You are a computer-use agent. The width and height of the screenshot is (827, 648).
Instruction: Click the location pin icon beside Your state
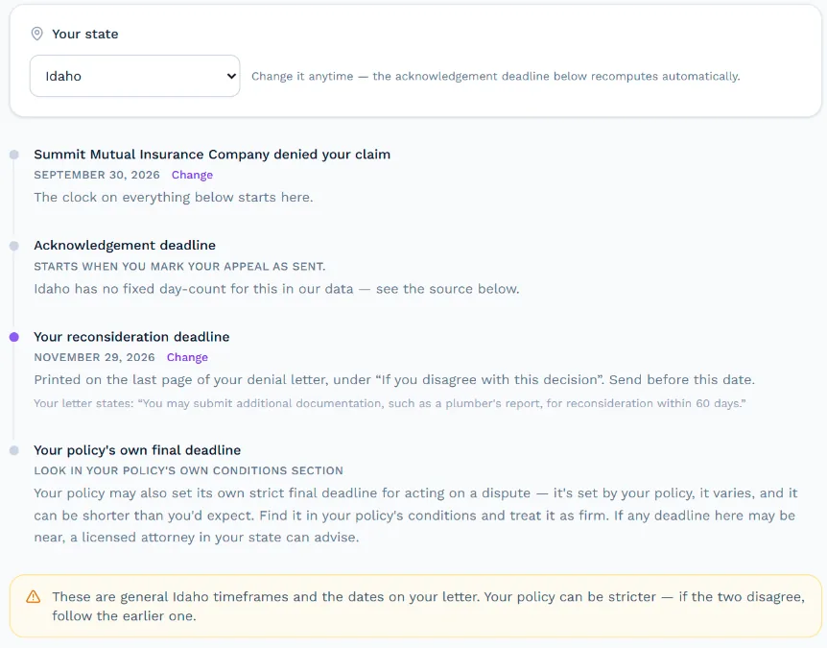point(36,34)
